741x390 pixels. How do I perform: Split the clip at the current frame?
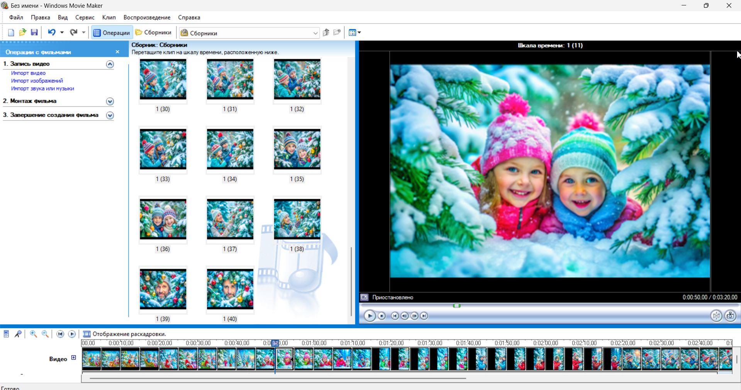pyautogui.click(x=716, y=316)
